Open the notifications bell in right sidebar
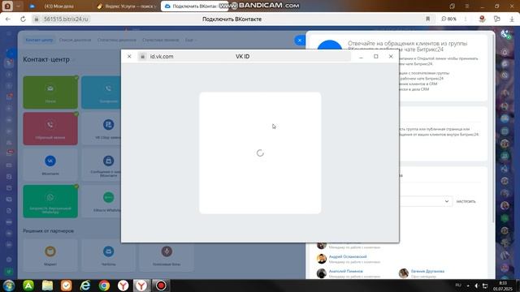Image resolution: width=520 pixels, height=292 pixels. (505, 52)
